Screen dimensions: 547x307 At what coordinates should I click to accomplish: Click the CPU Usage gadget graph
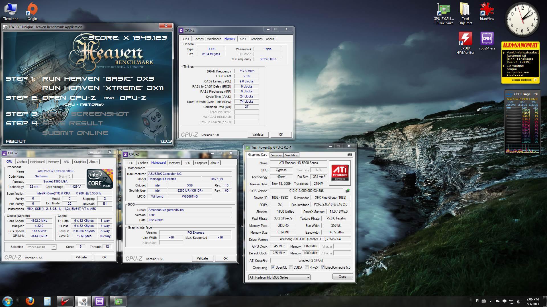(x=522, y=148)
